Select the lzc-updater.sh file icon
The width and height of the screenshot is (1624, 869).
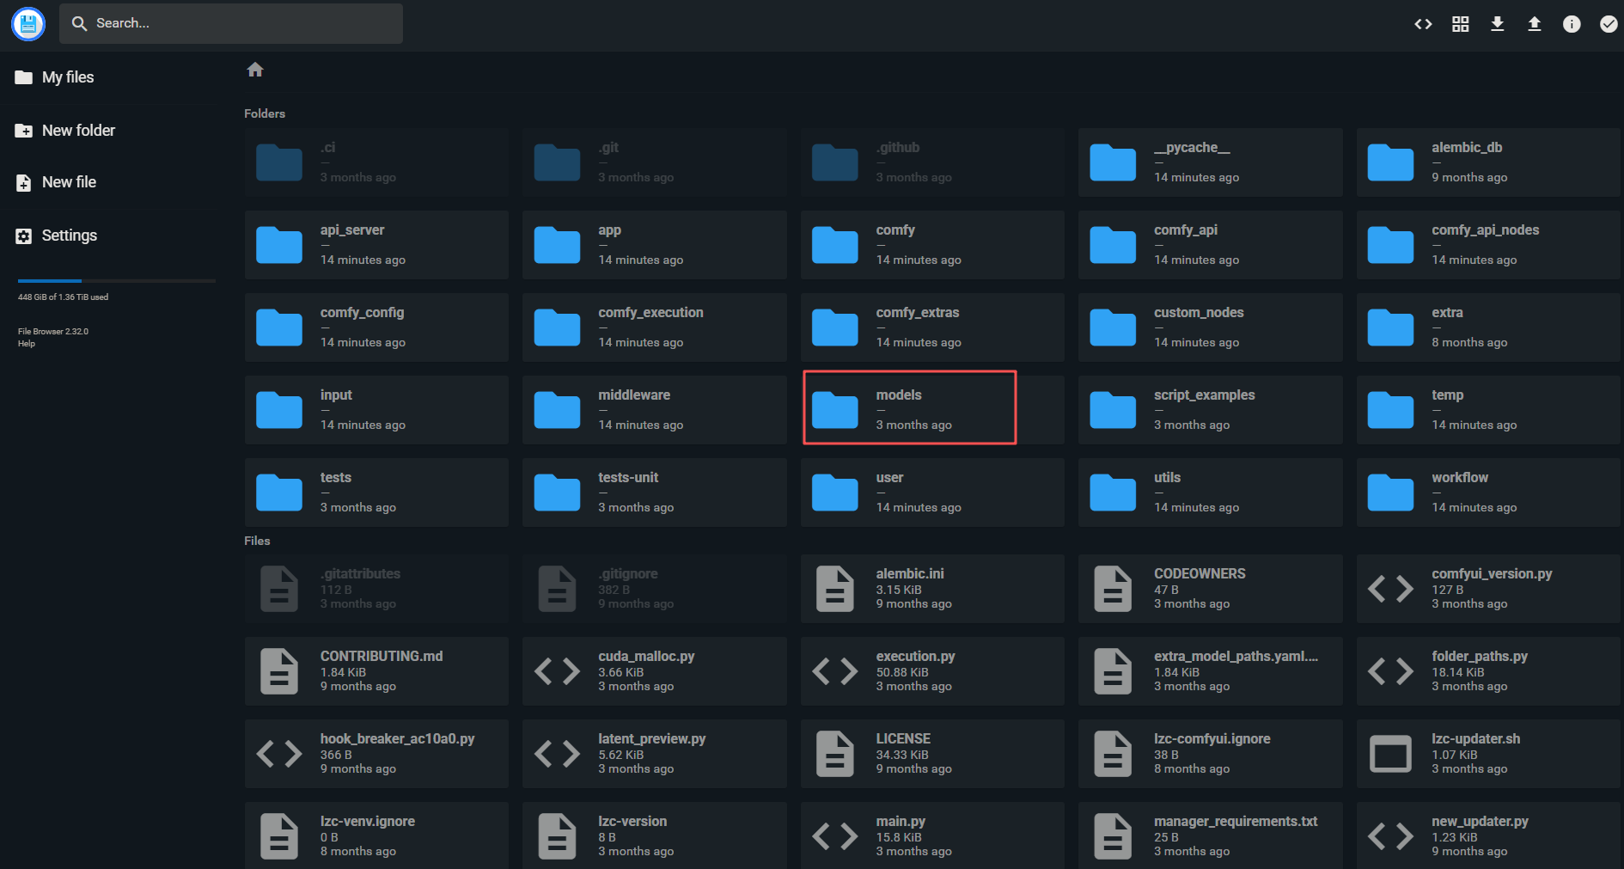(x=1390, y=754)
